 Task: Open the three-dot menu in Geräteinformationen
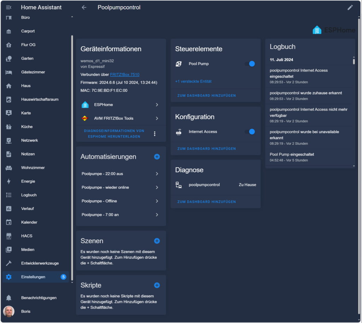[154, 133]
